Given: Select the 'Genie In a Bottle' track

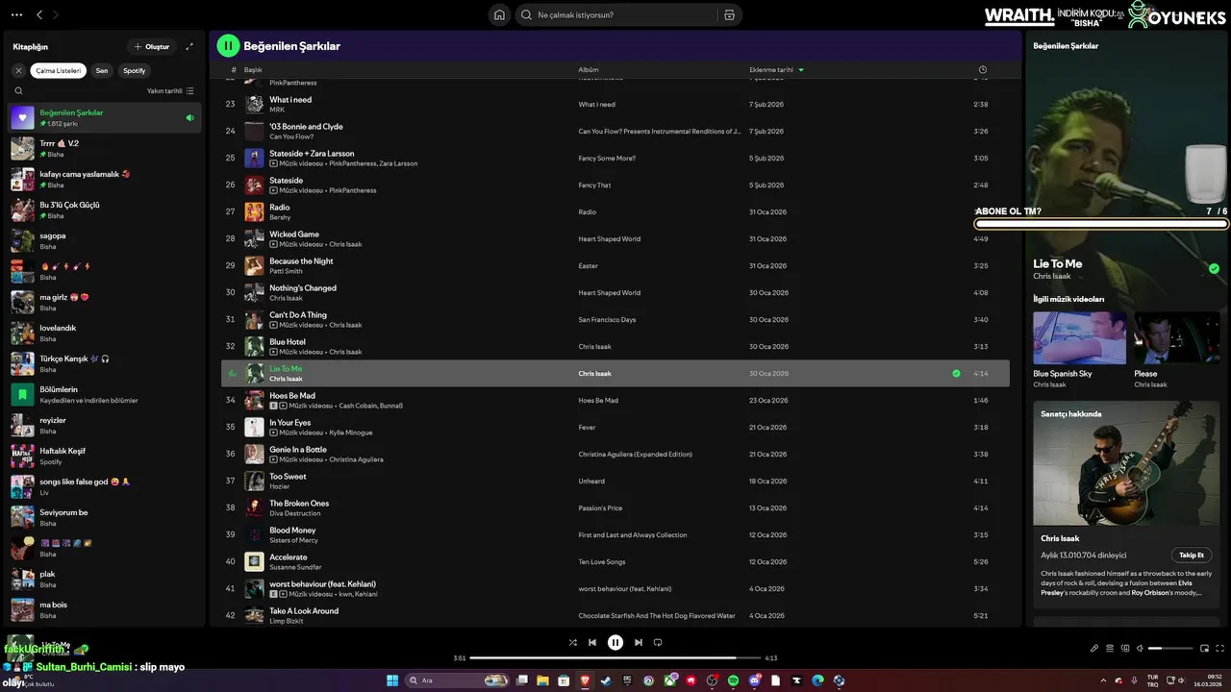Looking at the screenshot, I should (615, 454).
